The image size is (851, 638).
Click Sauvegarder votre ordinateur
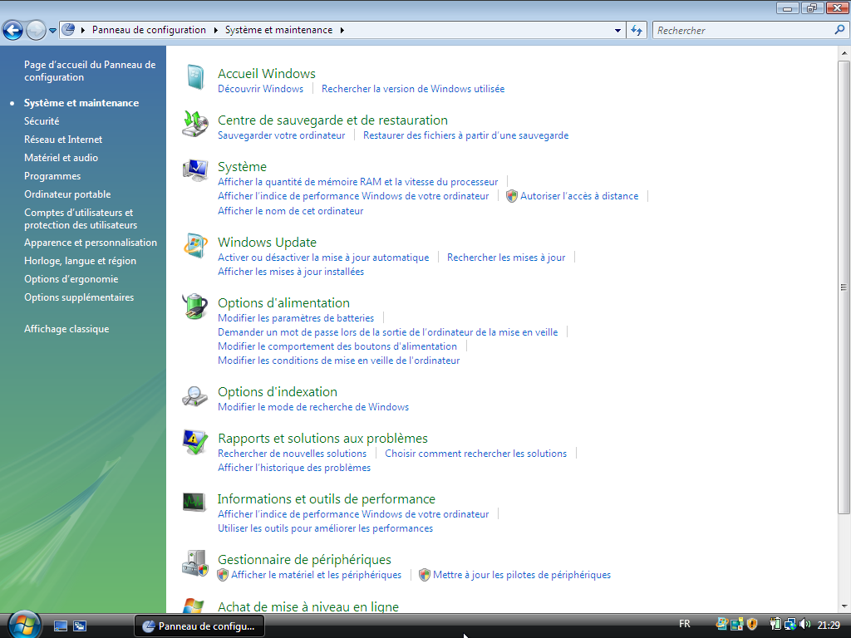pyautogui.click(x=281, y=135)
